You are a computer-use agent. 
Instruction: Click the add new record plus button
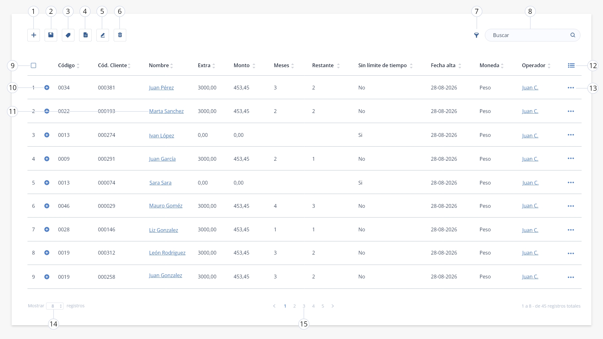point(34,35)
